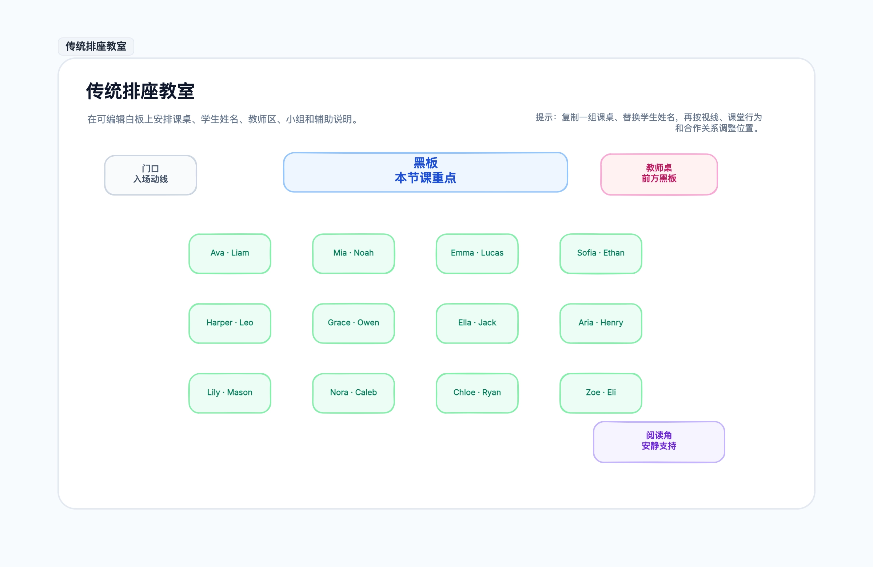Click the large 传统排座教室 heading text
The width and height of the screenshot is (873, 567).
pyautogui.click(x=140, y=91)
